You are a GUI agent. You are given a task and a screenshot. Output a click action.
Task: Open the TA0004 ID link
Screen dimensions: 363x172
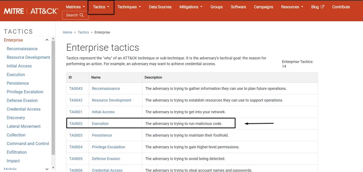tap(76, 147)
